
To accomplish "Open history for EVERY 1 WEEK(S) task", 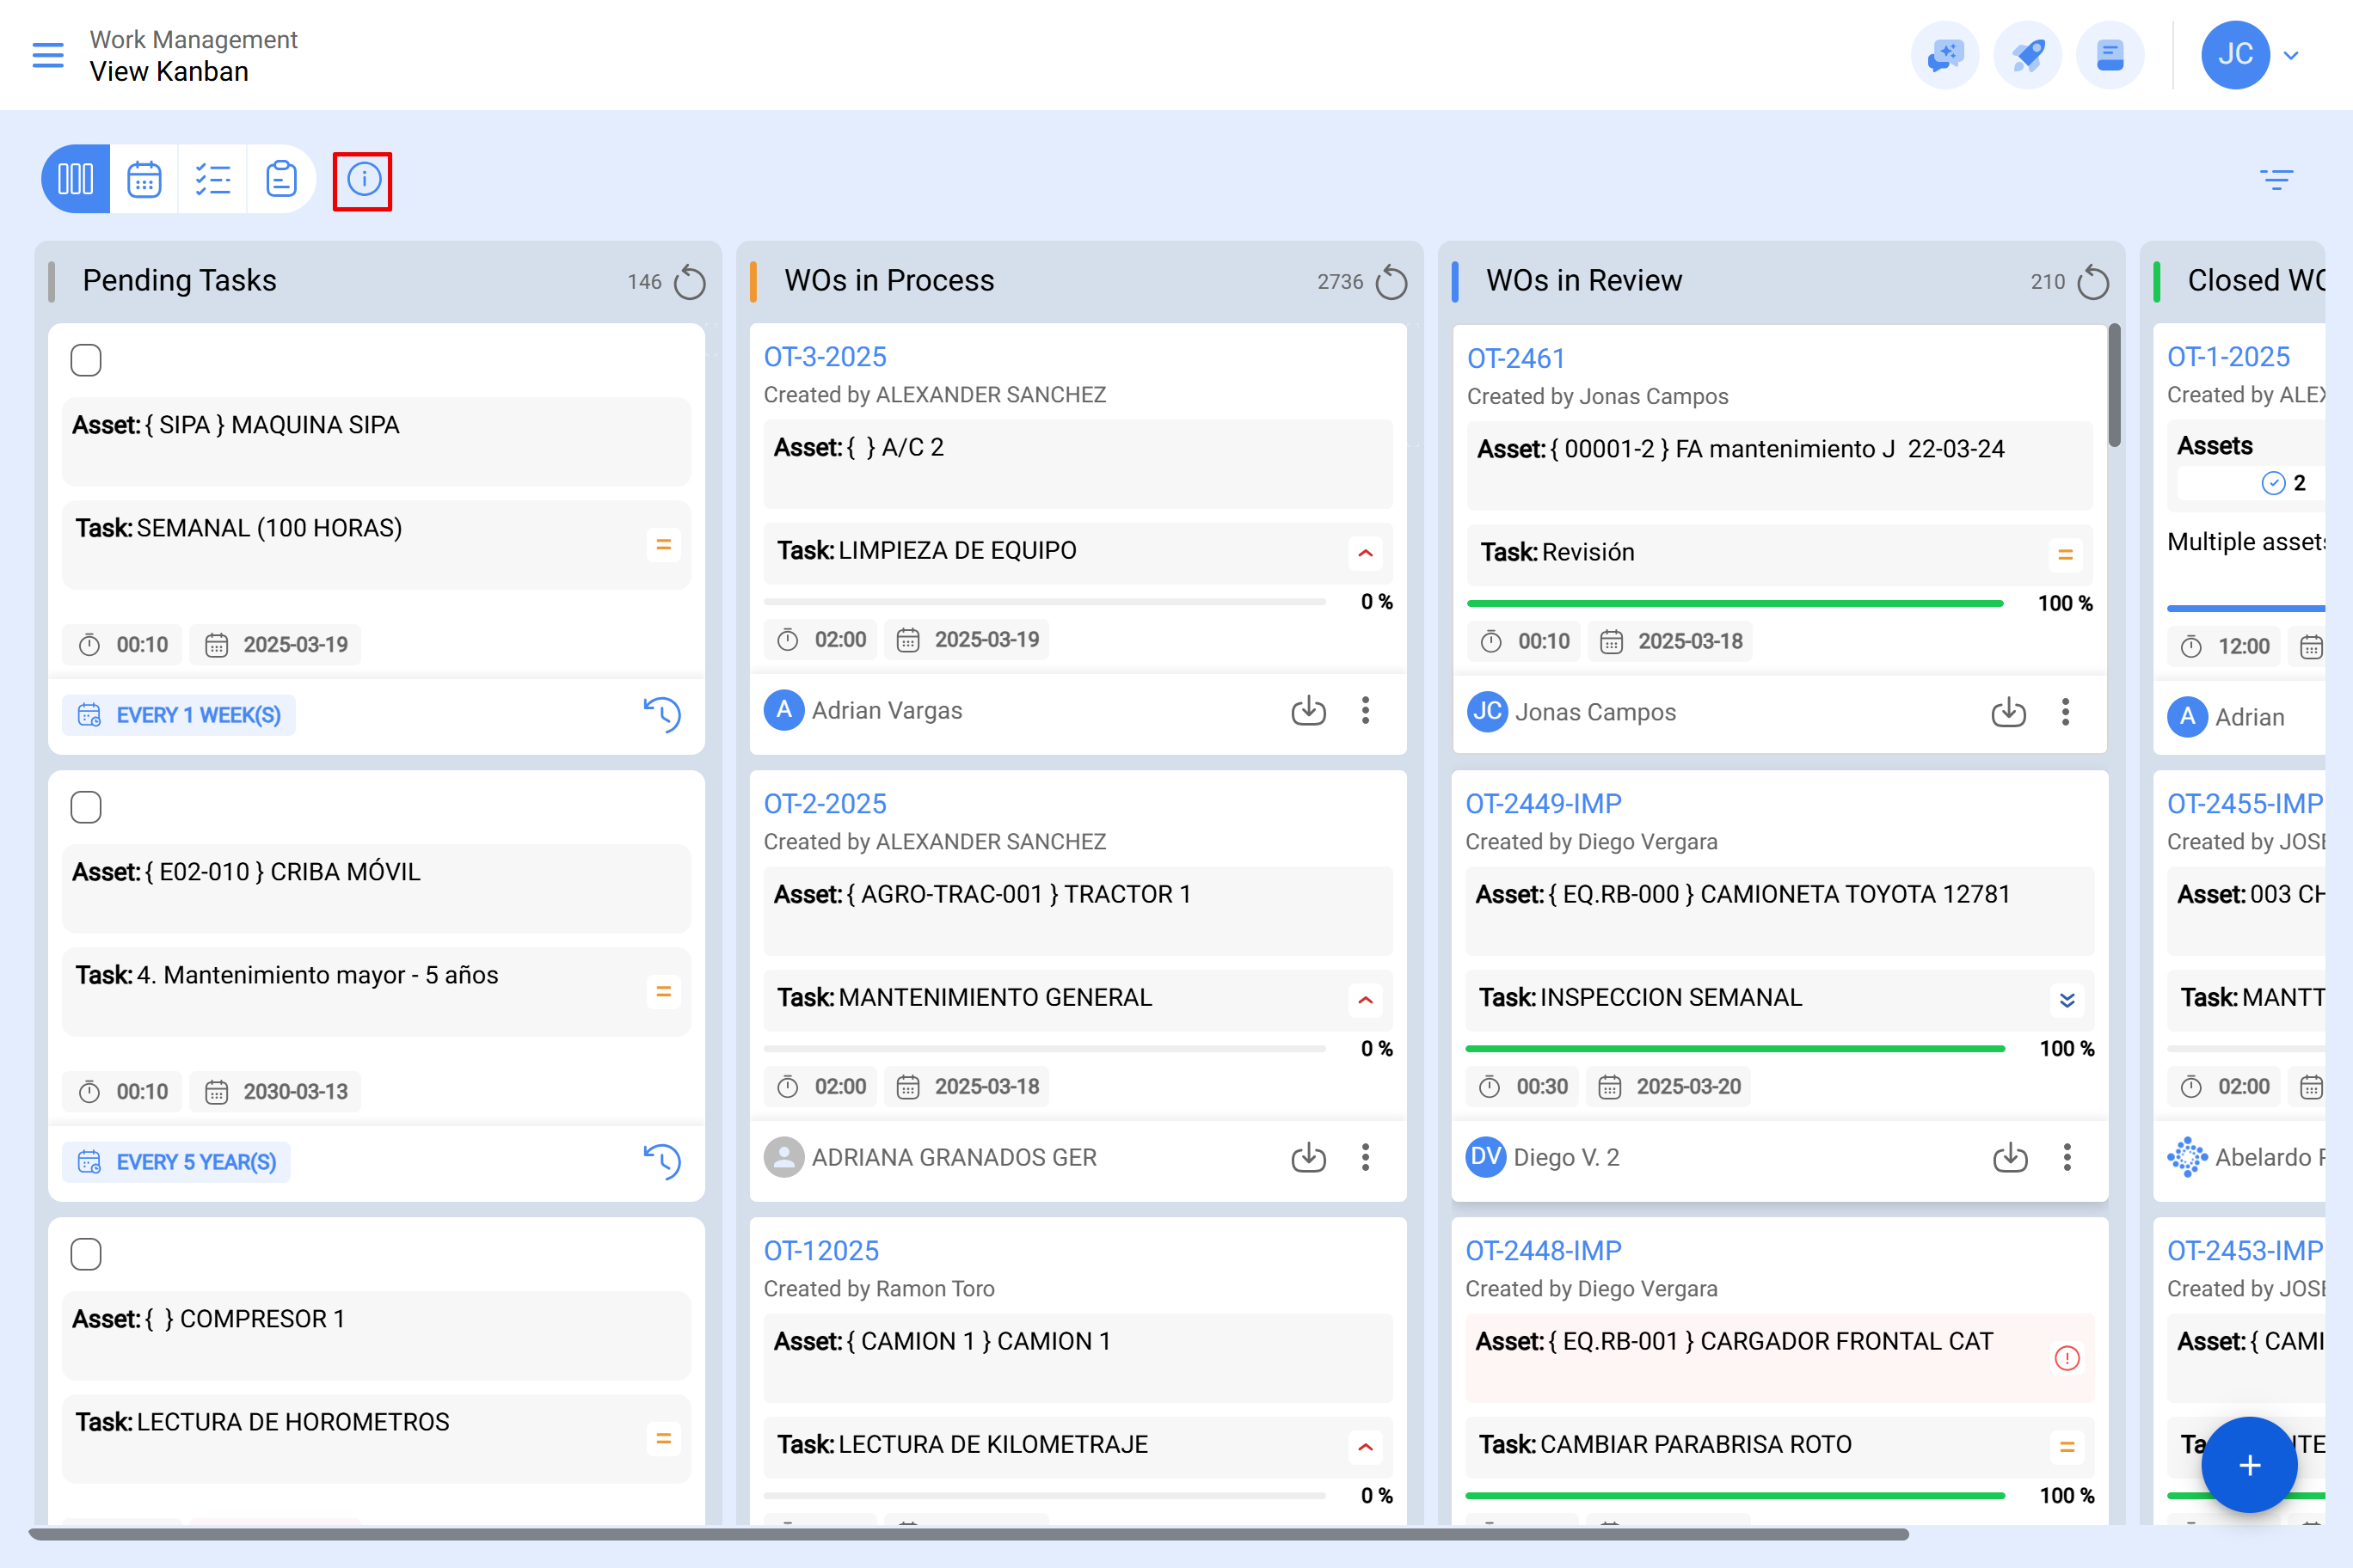I will [x=662, y=715].
